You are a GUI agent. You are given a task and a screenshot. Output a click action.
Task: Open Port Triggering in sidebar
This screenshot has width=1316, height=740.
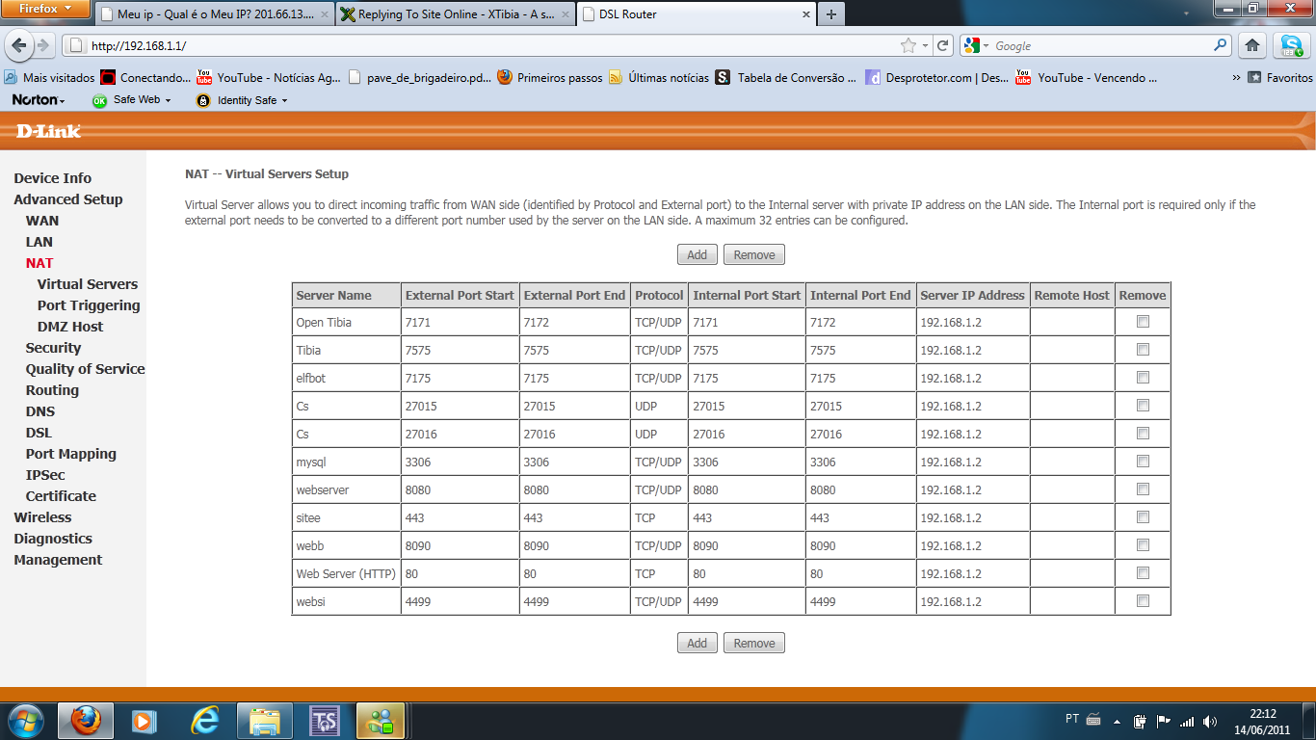(89, 305)
